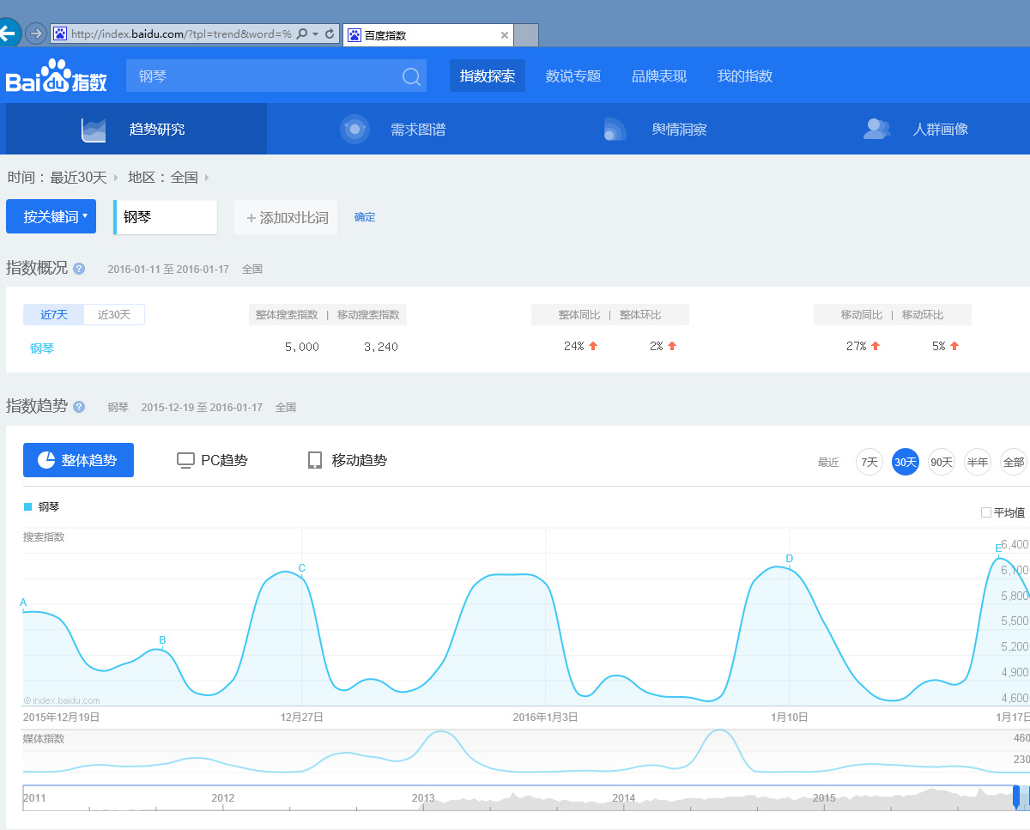Image resolution: width=1030 pixels, height=830 pixels.
Task: Open the 需求图谱 section icon
Action: [354, 129]
